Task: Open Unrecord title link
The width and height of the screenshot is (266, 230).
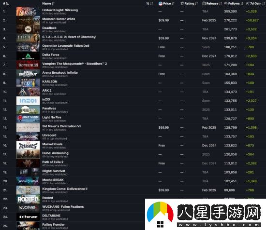Action: point(49,135)
